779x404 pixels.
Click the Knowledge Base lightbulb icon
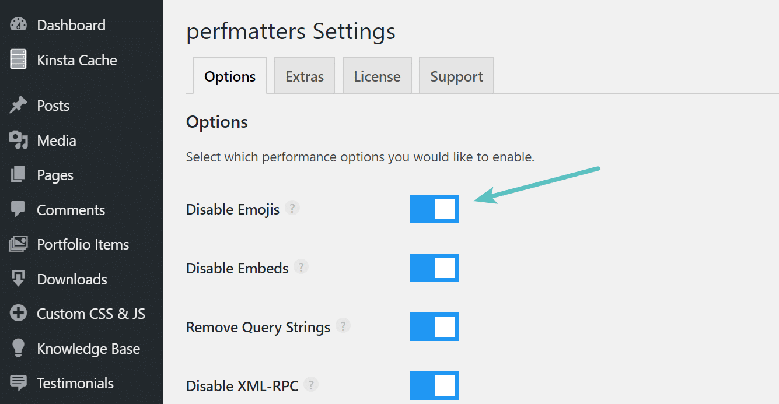click(18, 348)
